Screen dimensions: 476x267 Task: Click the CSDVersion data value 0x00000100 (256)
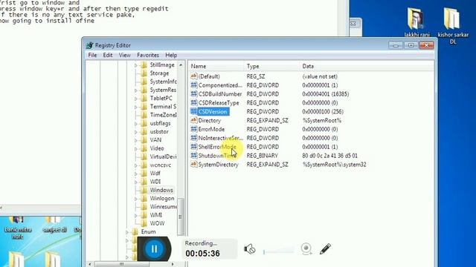coord(323,111)
